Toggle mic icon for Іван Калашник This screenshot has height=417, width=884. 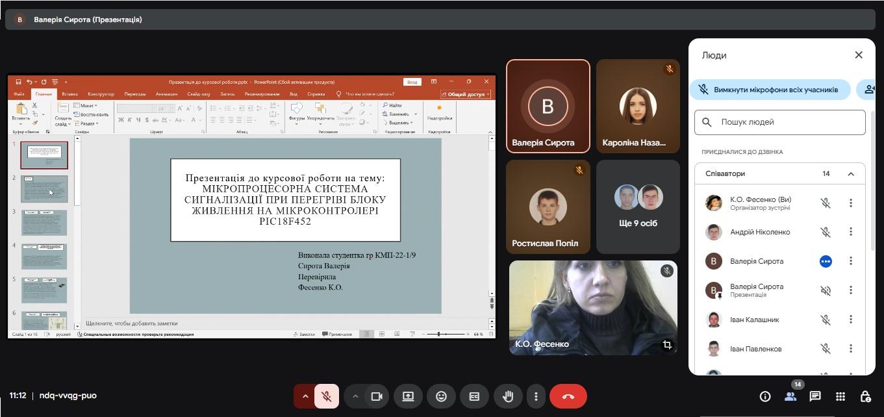826,320
